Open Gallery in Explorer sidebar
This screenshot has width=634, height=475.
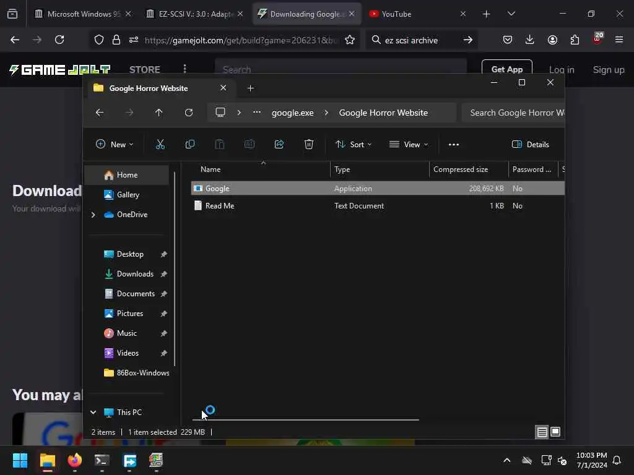[126, 195]
